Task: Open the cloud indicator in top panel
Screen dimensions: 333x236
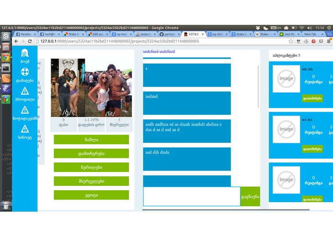Action: (x=286, y=28)
